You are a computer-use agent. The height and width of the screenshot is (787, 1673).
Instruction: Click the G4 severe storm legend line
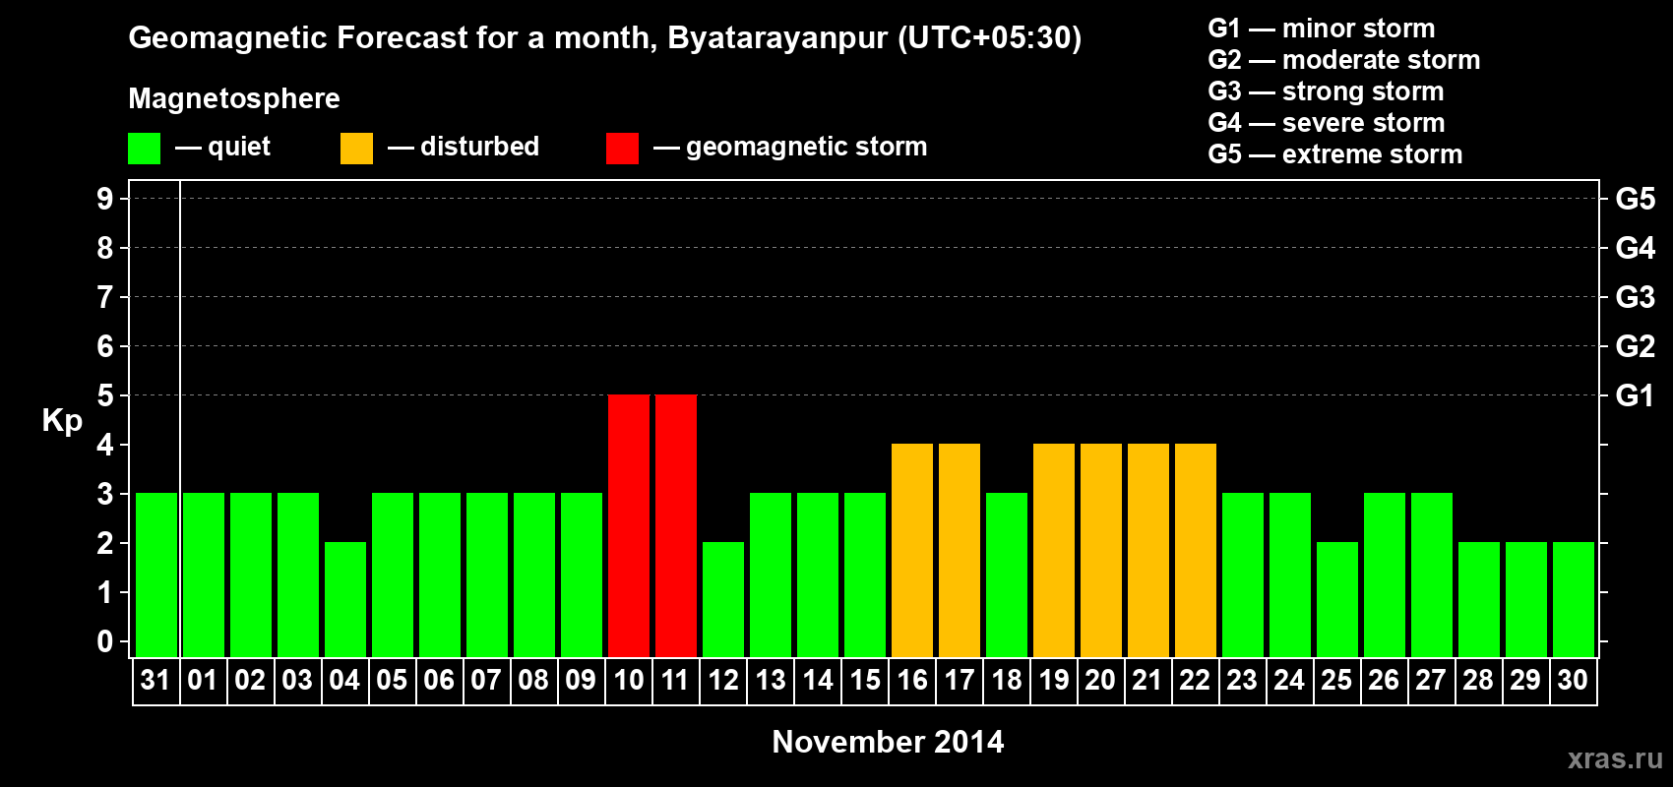1327,123
